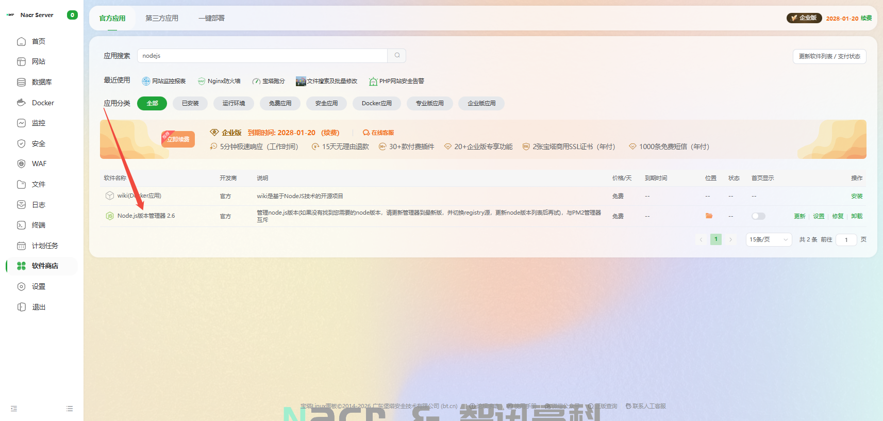Click the collapse sidebar icon at bottom left
Image resolution: width=883 pixels, height=421 pixels.
pyautogui.click(x=14, y=409)
